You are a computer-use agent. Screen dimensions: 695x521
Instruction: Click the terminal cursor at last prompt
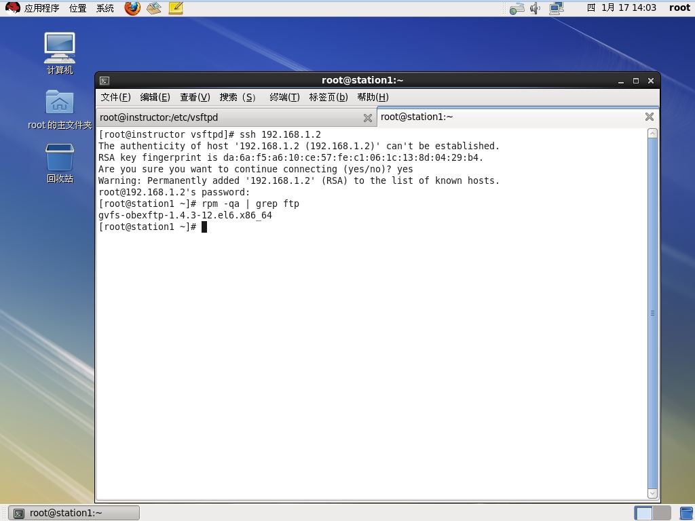click(x=204, y=227)
